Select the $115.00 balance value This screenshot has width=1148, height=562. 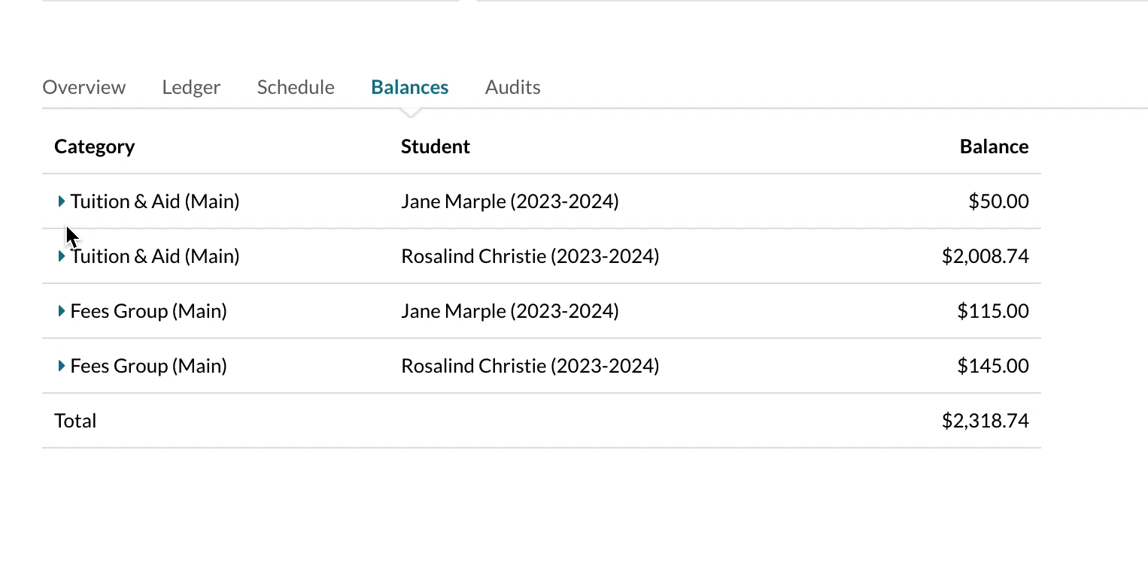coord(992,311)
